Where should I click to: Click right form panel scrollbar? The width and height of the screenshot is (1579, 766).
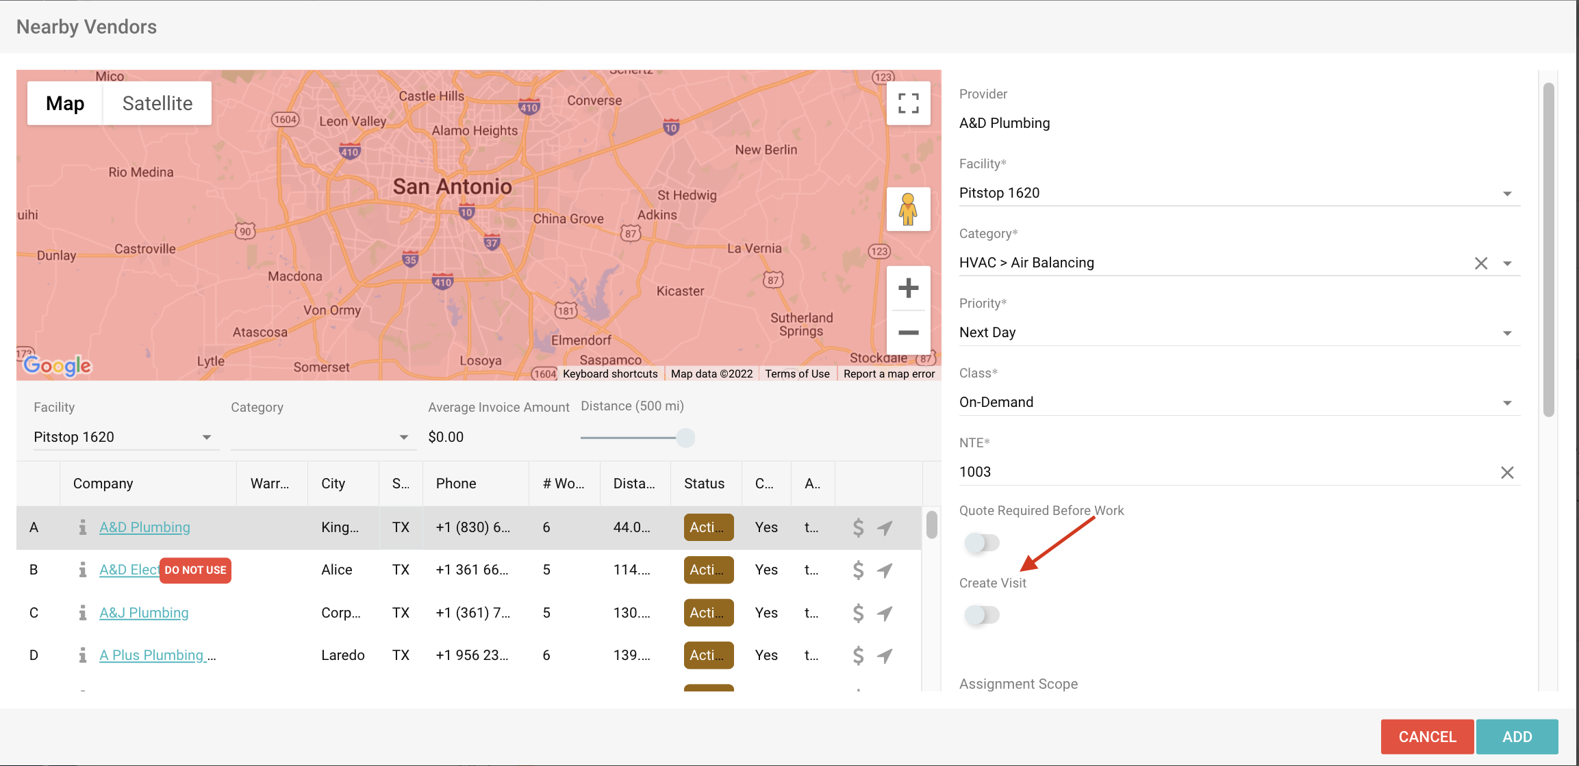1548,250
